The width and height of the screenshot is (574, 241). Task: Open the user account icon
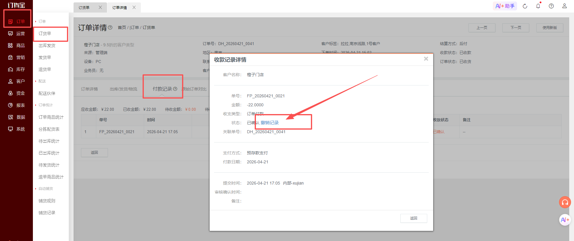[564, 6]
